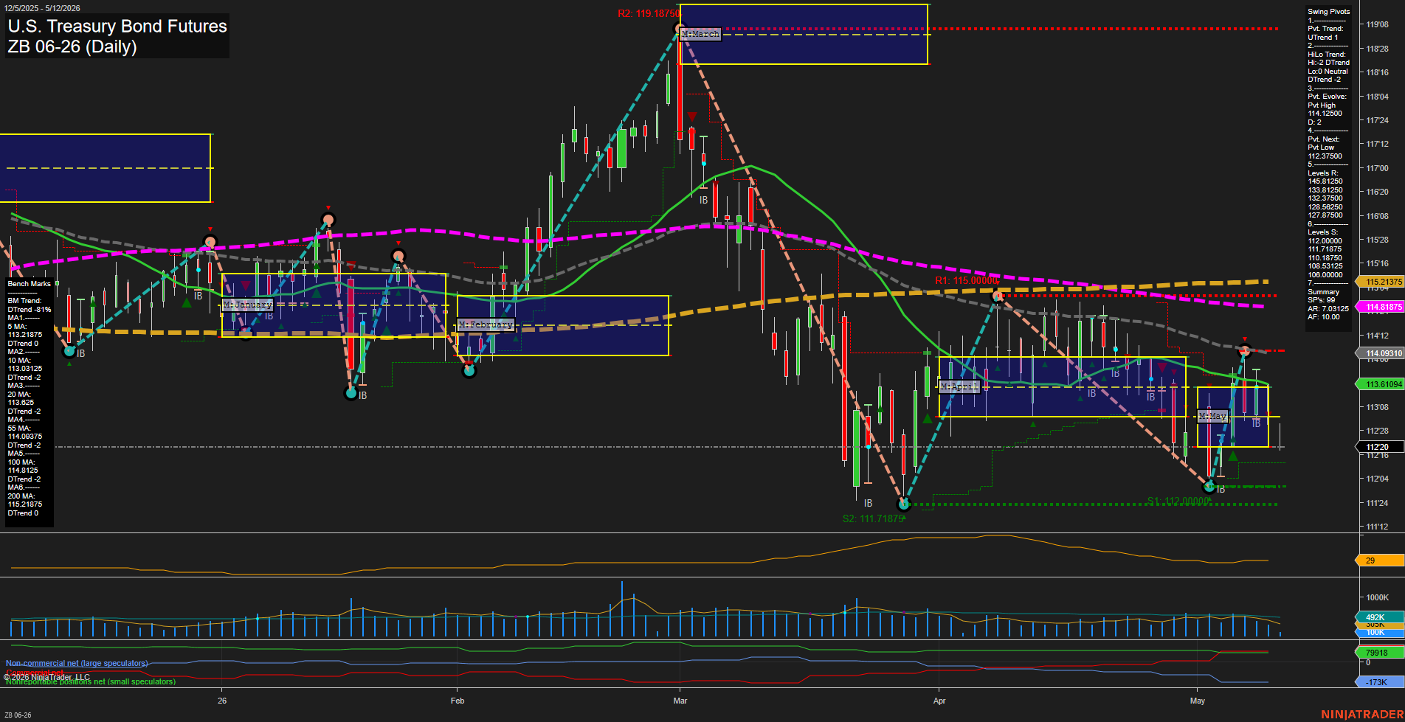The image size is (1405, 722).
Task: Click the May label on the time axis
Action: coord(1198,701)
